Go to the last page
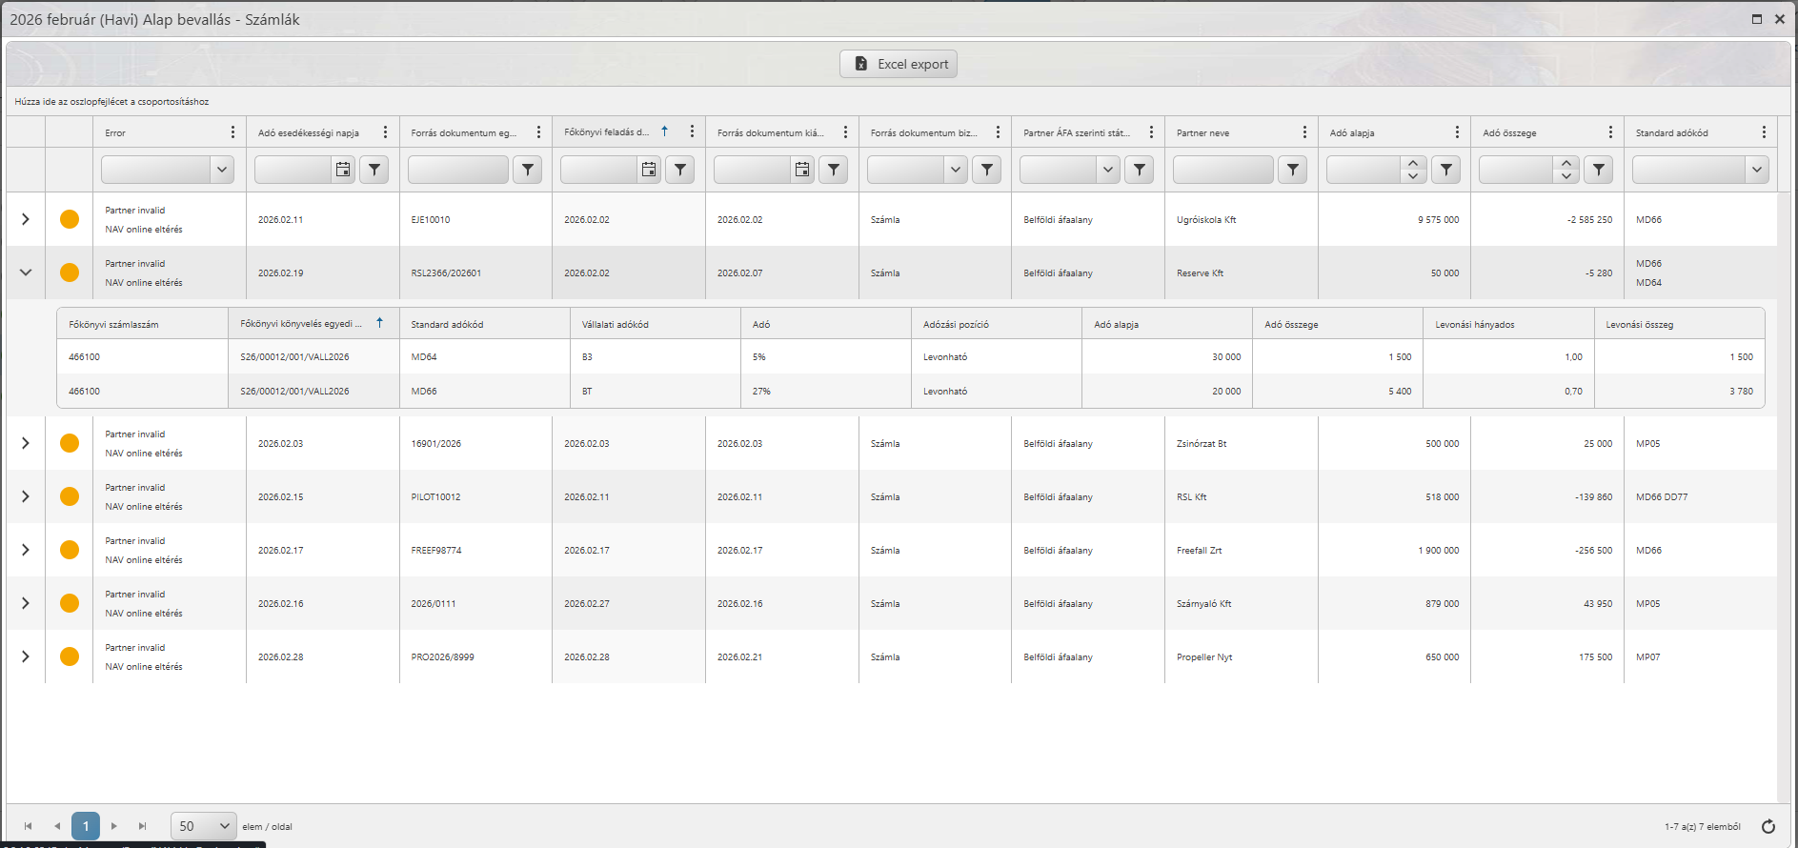This screenshot has height=848, width=1798. [142, 826]
